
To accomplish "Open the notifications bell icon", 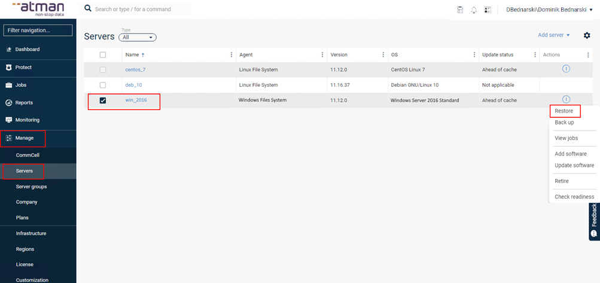I will coord(474,10).
